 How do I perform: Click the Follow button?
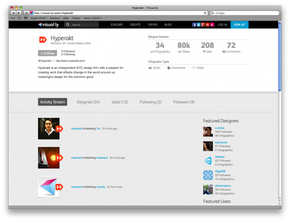click(x=48, y=53)
